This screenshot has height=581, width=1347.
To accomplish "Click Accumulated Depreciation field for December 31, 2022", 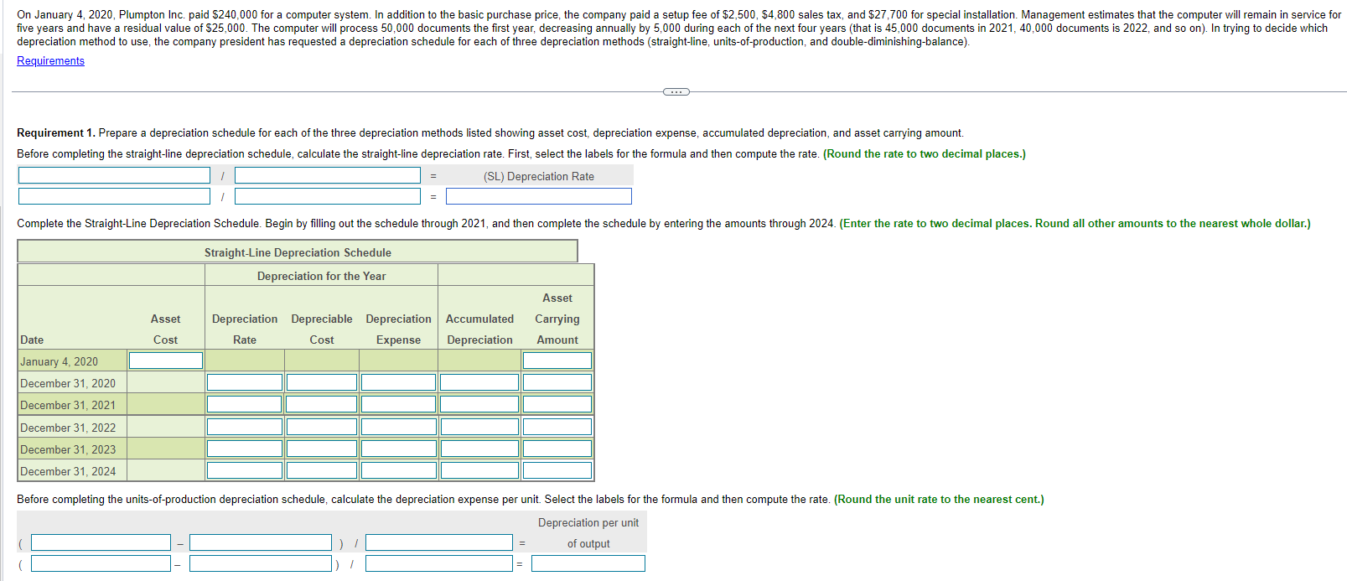I will (x=480, y=427).
